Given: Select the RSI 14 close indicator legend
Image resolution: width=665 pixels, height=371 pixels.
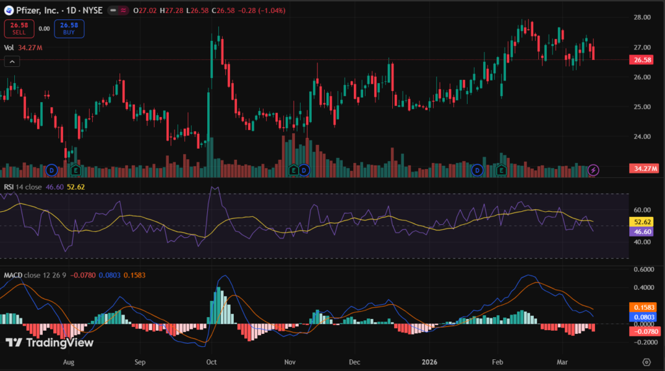Looking at the screenshot, I should tap(23, 186).
